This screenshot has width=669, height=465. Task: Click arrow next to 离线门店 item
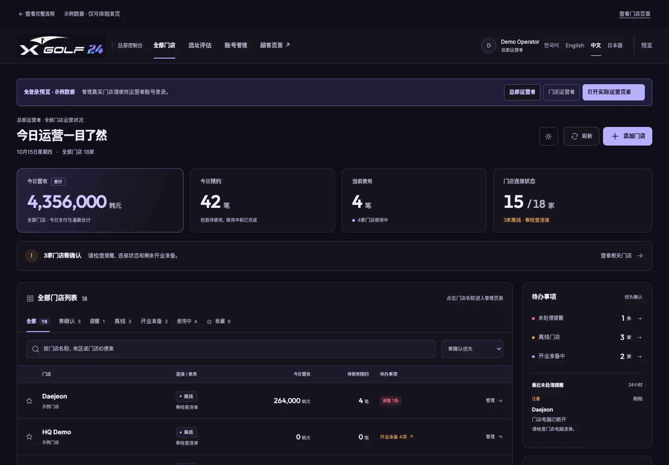(x=640, y=338)
